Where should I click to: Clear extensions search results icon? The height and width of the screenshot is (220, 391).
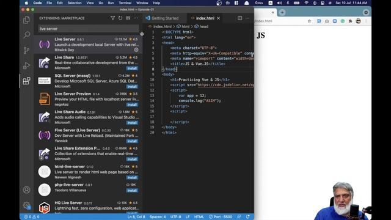click(128, 18)
